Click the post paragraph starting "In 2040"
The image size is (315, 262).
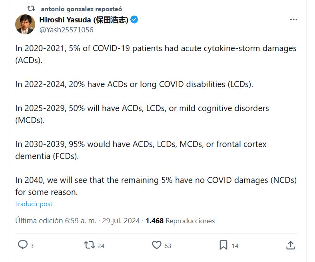156,186
